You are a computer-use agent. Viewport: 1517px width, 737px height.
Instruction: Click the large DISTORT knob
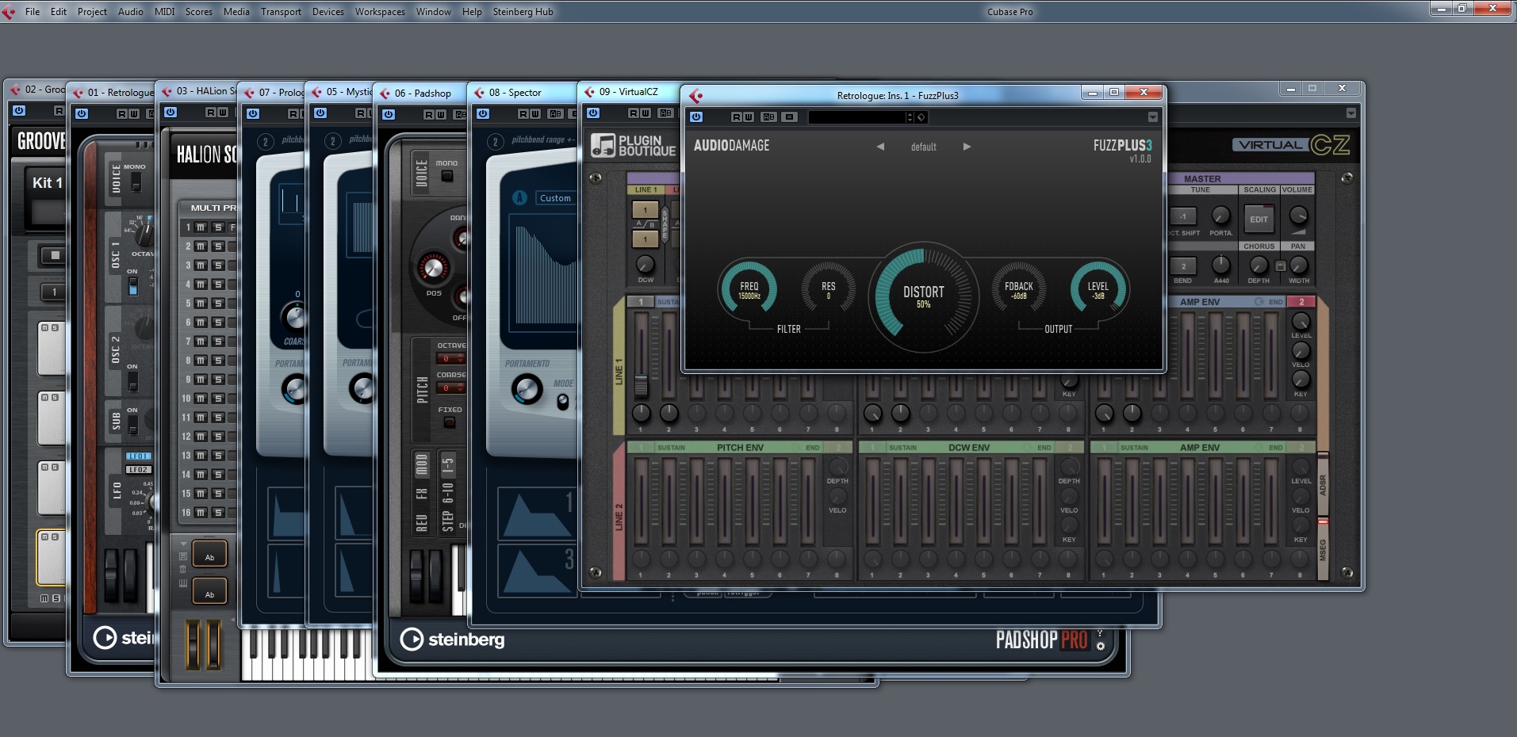coord(924,296)
